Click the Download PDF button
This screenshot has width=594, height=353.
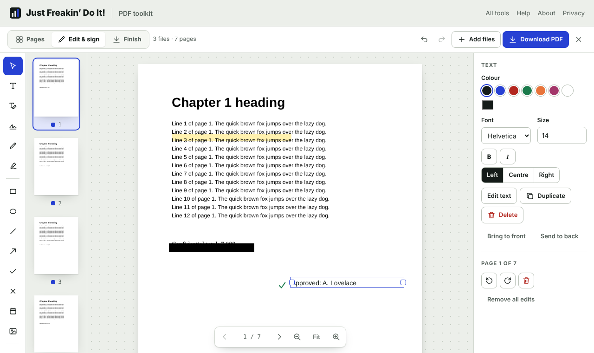point(536,39)
